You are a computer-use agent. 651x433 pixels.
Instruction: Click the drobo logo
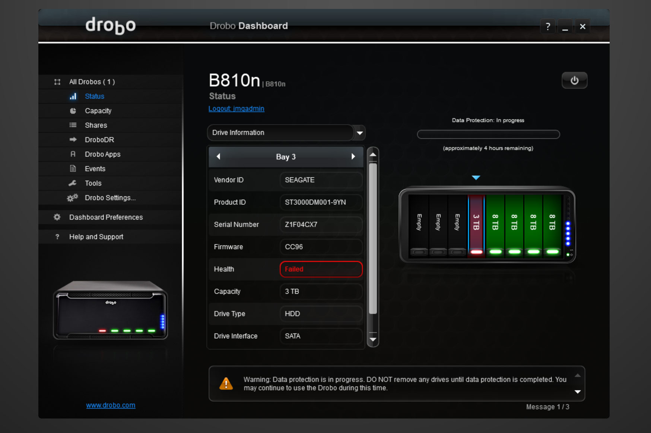click(111, 26)
